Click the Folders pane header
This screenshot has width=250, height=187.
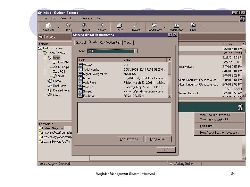click(x=55, y=44)
